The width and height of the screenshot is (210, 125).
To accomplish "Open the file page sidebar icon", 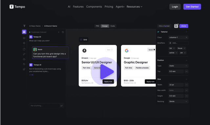I will (x=24, y=49).
